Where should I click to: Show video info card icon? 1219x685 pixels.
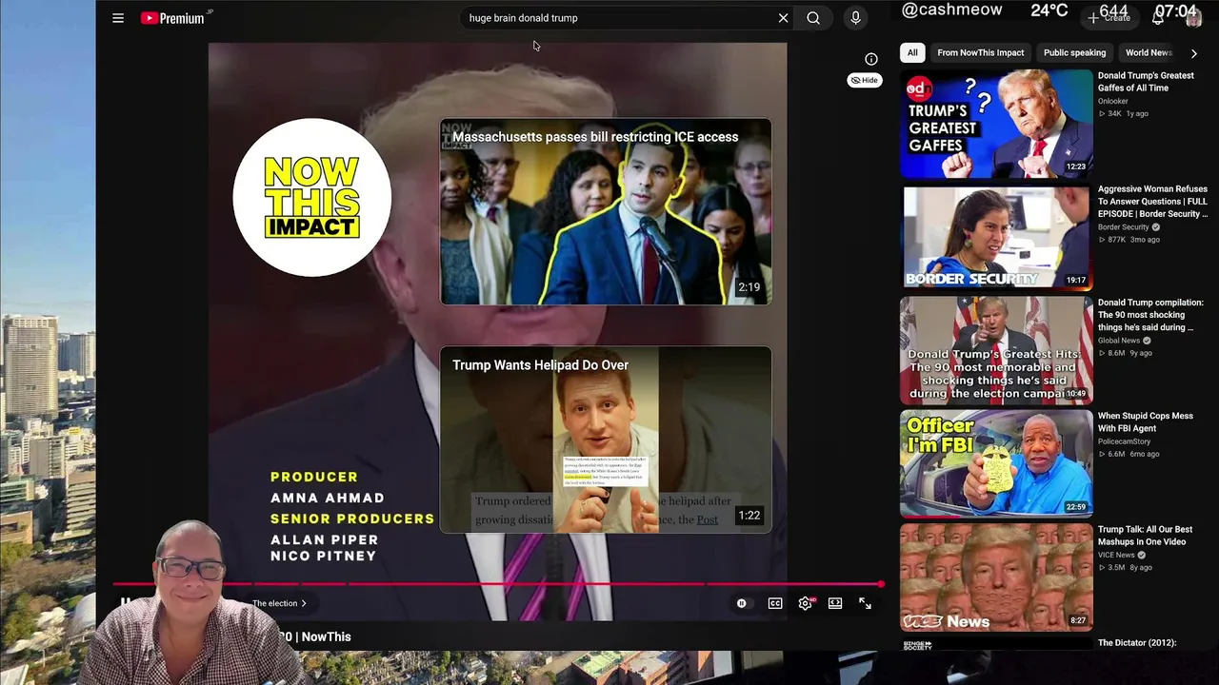tap(870, 59)
